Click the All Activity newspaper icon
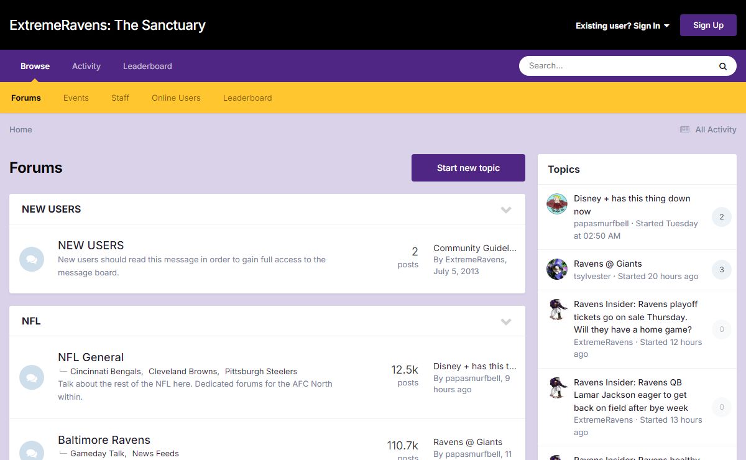Image resolution: width=746 pixels, height=460 pixels. pyautogui.click(x=684, y=129)
